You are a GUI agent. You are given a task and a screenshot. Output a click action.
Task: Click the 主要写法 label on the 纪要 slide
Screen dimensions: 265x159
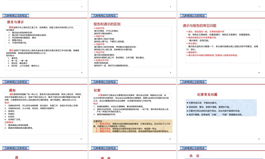(98, 121)
